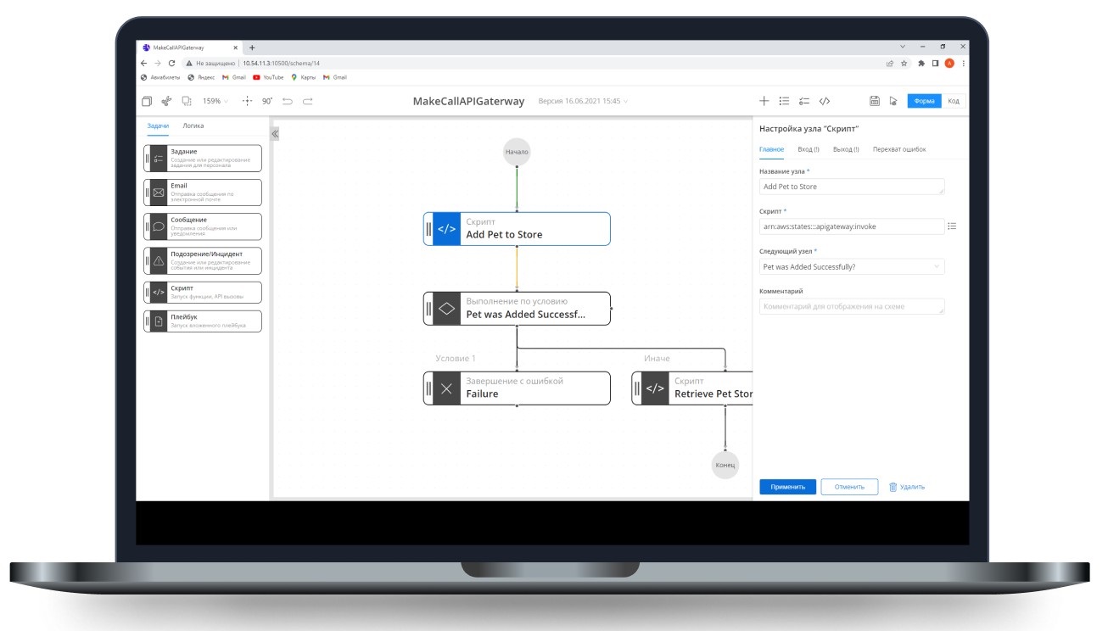The height and width of the screenshot is (631, 1108).
Task: Select the Failure node
Action: [x=517, y=388]
